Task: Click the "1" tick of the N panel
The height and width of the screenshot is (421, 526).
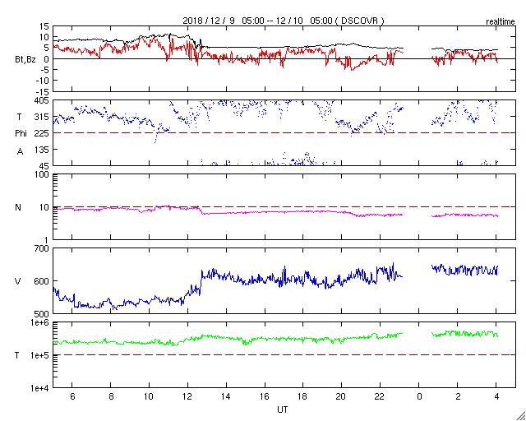Action: pyautogui.click(x=47, y=240)
